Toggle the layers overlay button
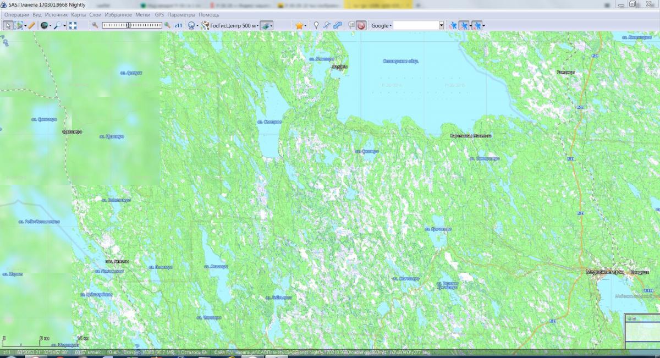 [266, 25]
